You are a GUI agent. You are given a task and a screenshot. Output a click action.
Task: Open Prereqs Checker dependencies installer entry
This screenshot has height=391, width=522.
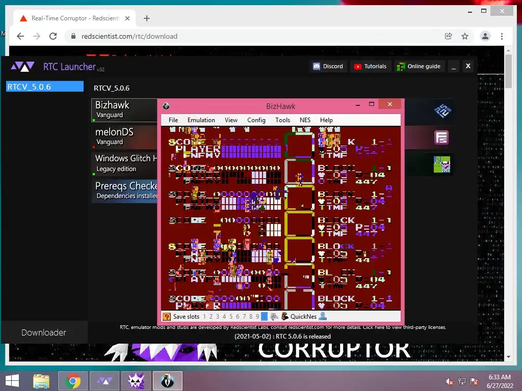(124, 190)
